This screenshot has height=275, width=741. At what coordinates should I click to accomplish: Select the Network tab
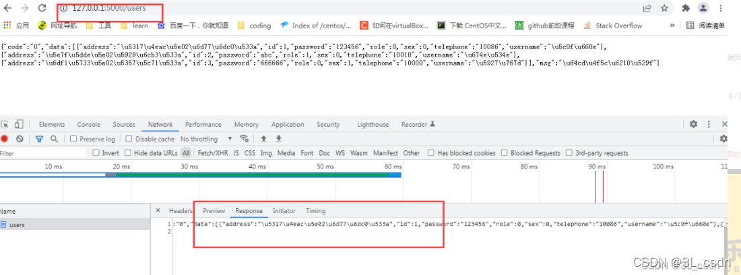(160, 124)
